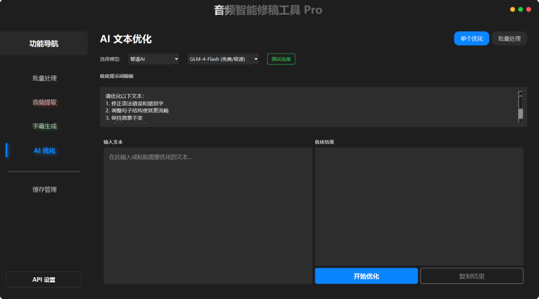
Task: Switch to the 单个优化 tab
Action: [471, 38]
